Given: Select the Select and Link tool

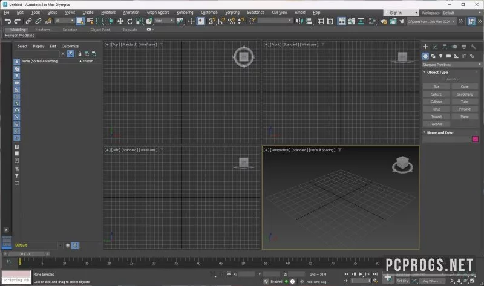Looking at the screenshot, I should (x=28, y=21).
